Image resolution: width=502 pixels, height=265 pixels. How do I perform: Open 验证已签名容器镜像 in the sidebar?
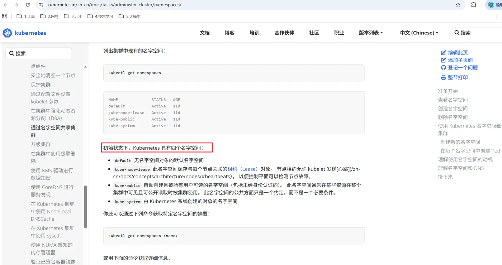pos(53,262)
